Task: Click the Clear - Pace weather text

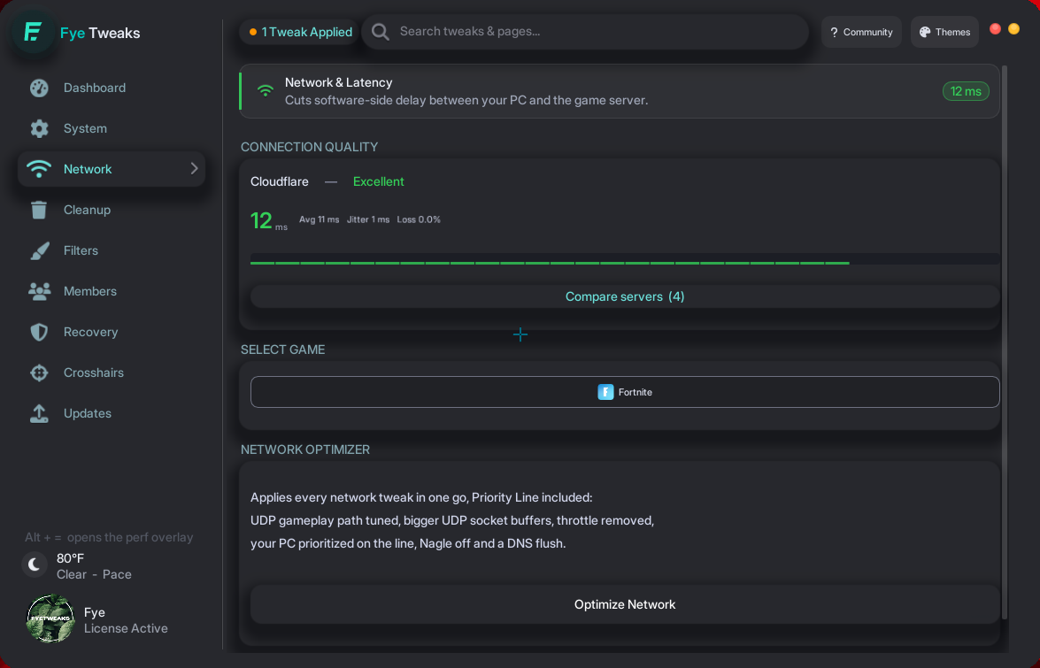Action: (x=94, y=574)
